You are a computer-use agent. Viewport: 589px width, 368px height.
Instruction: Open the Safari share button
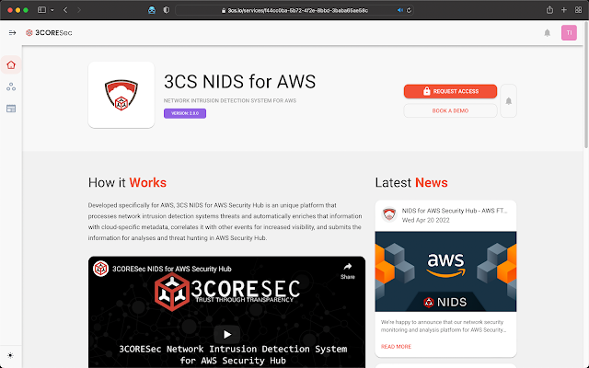[x=549, y=10]
